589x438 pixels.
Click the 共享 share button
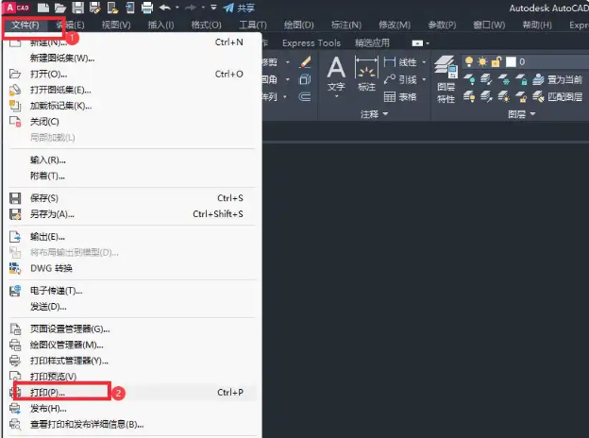tap(239, 8)
